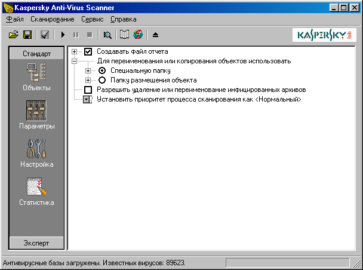Switch to Стандарт sidebar tab
This screenshot has height=270, width=363.
pos(36,54)
